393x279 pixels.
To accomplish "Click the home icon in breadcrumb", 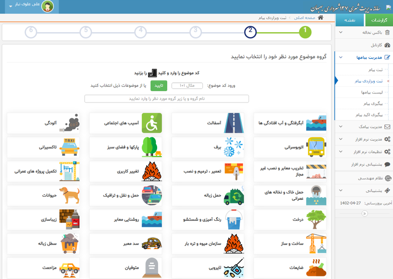I will (x=321, y=18).
